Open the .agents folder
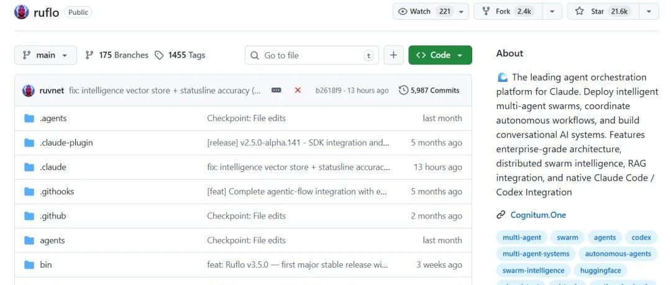Image resolution: width=671 pixels, height=285 pixels. tap(53, 118)
